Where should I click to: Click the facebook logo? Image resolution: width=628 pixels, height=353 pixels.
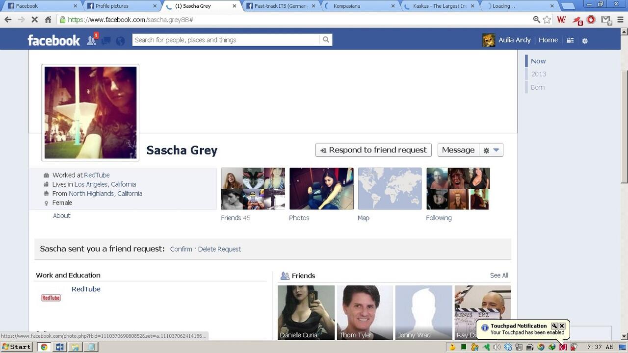click(x=53, y=40)
